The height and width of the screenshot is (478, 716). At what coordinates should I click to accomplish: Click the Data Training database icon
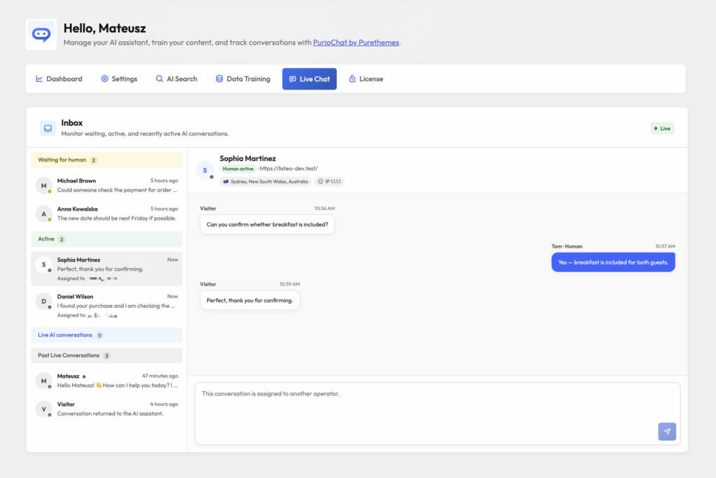(219, 78)
